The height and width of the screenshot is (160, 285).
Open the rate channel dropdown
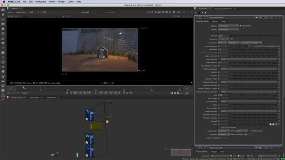coord(248,59)
